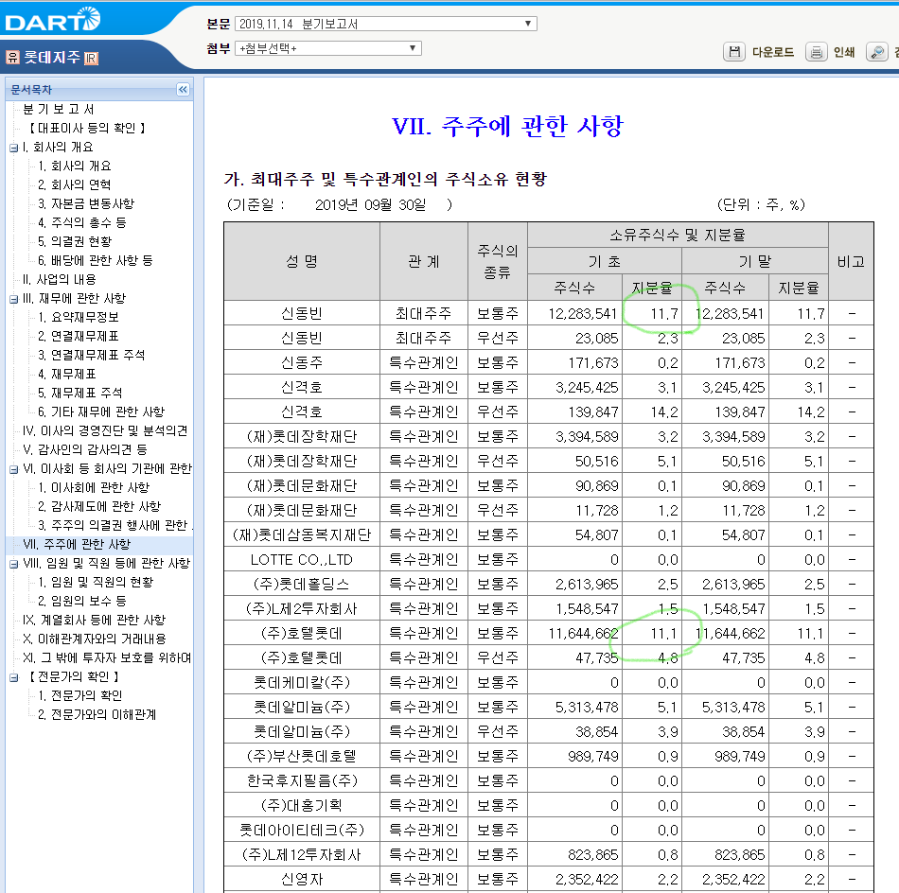Collapse the VI. 이사회 등 tree node
This screenshot has height=893, width=899.
[x=14, y=469]
